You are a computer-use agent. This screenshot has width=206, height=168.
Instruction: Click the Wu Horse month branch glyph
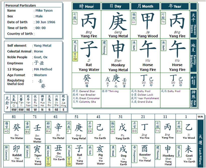148,49
